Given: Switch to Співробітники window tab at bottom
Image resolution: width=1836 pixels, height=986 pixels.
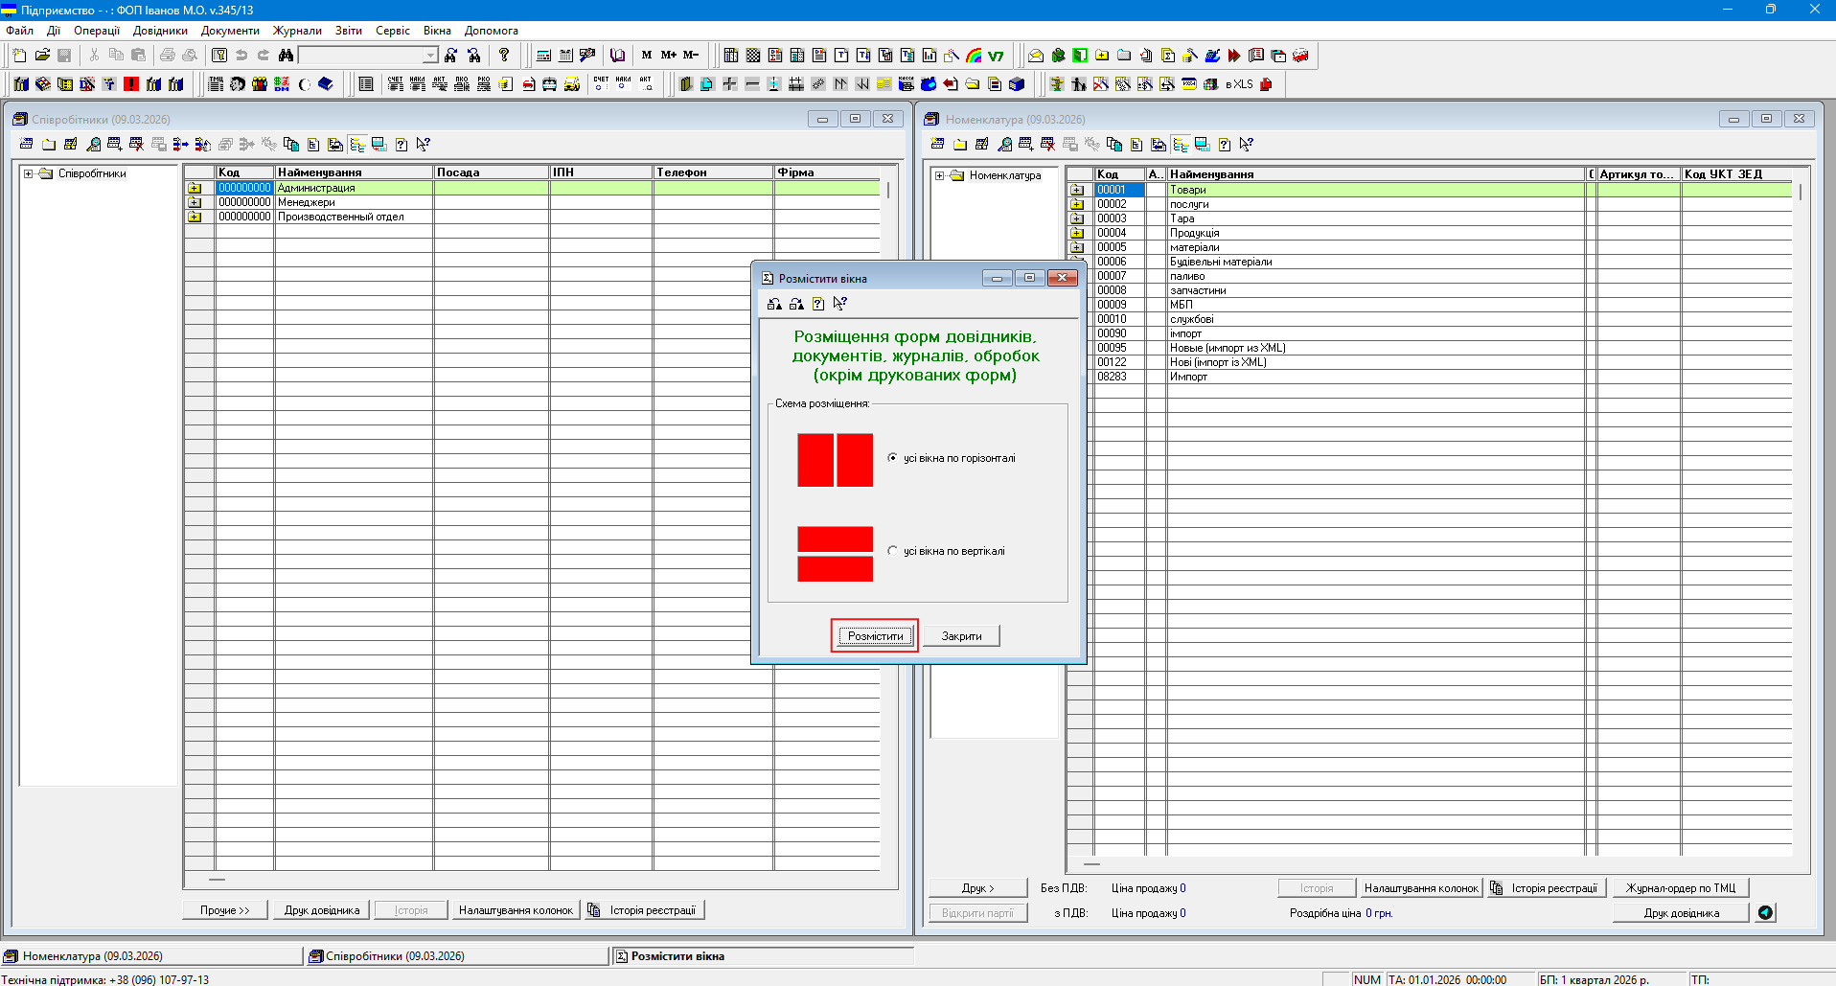Looking at the screenshot, I should [394, 956].
